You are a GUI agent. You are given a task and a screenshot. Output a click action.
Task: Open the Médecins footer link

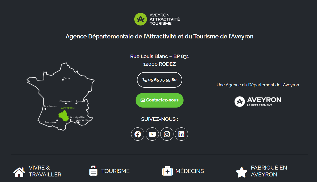click(190, 171)
